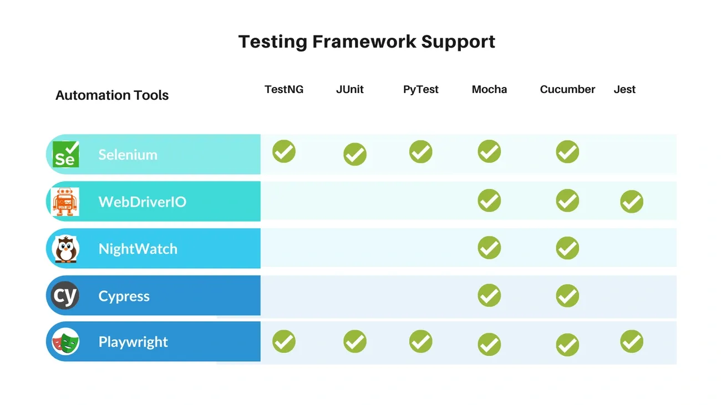Image resolution: width=721 pixels, height=405 pixels.
Task: Click Playwright's PyTest checkmark
Action: [x=421, y=341]
